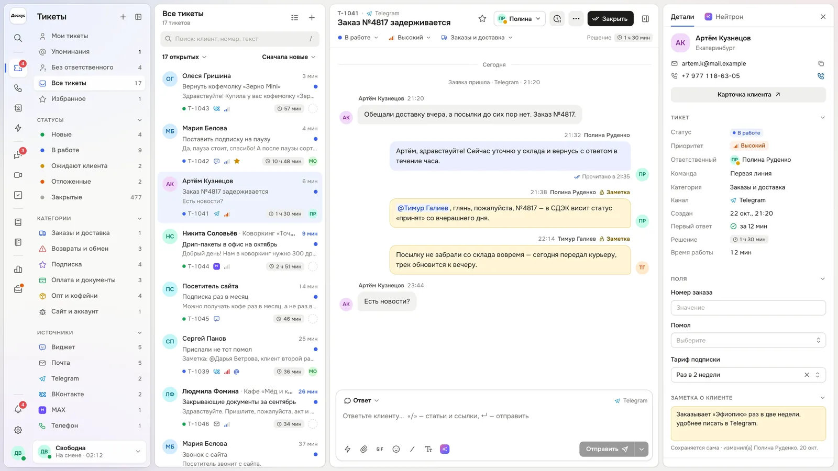Toggle multi-select mode in ticket list
Image resolution: width=838 pixels, height=471 pixels.
click(x=295, y=18)
